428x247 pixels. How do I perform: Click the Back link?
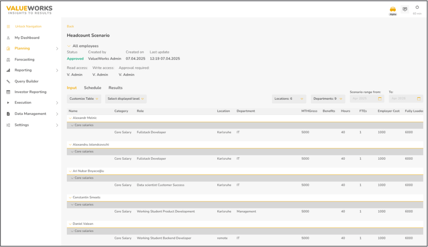click(x=70, y=26)
